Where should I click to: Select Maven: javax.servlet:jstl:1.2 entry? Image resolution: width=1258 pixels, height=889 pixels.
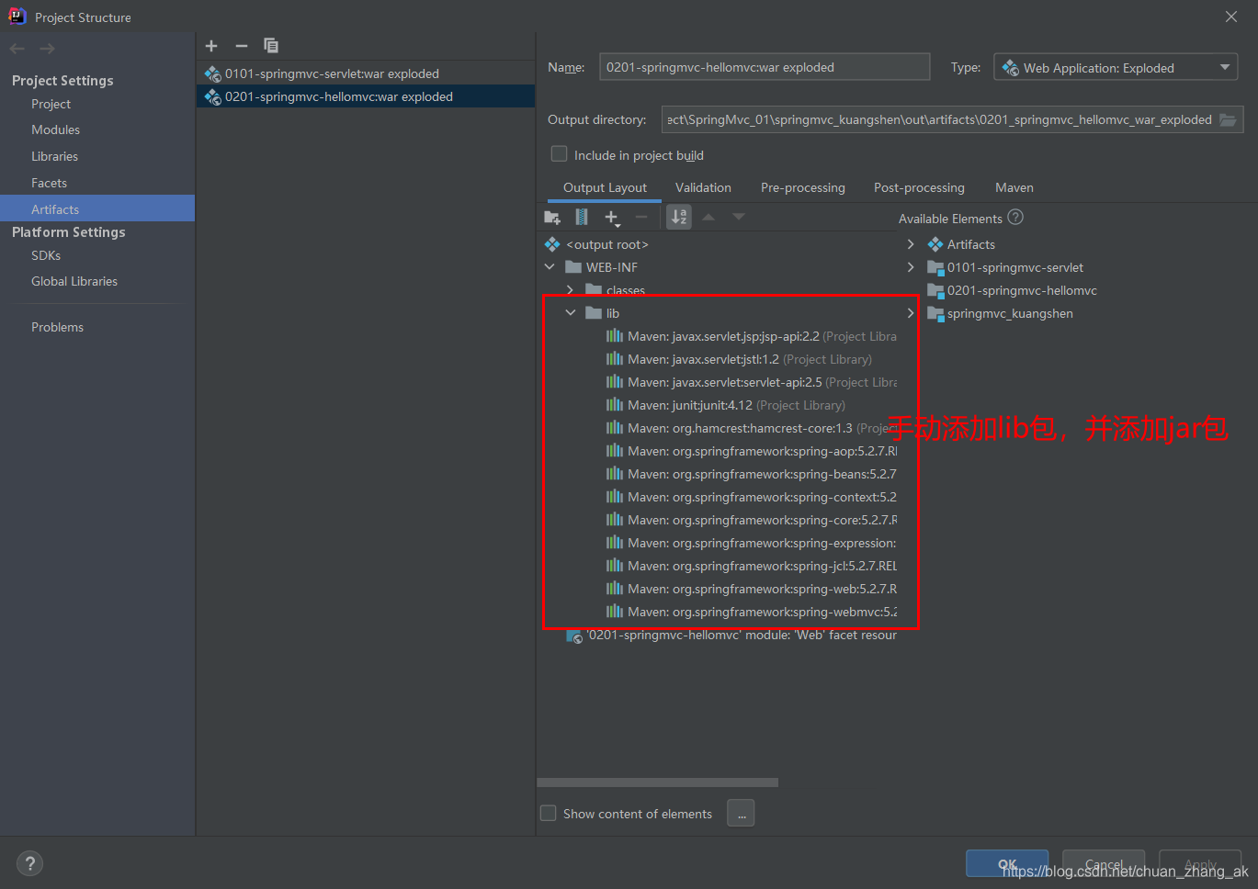point(739,359)
